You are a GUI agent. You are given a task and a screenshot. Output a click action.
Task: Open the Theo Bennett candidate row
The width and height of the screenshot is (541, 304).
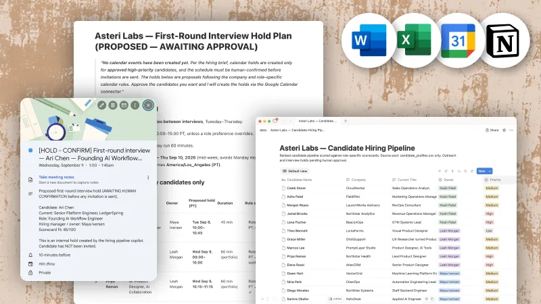pyautogui.click(x=297, y=231)
